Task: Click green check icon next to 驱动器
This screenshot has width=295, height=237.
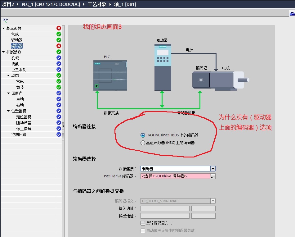Action: (59, 40)
